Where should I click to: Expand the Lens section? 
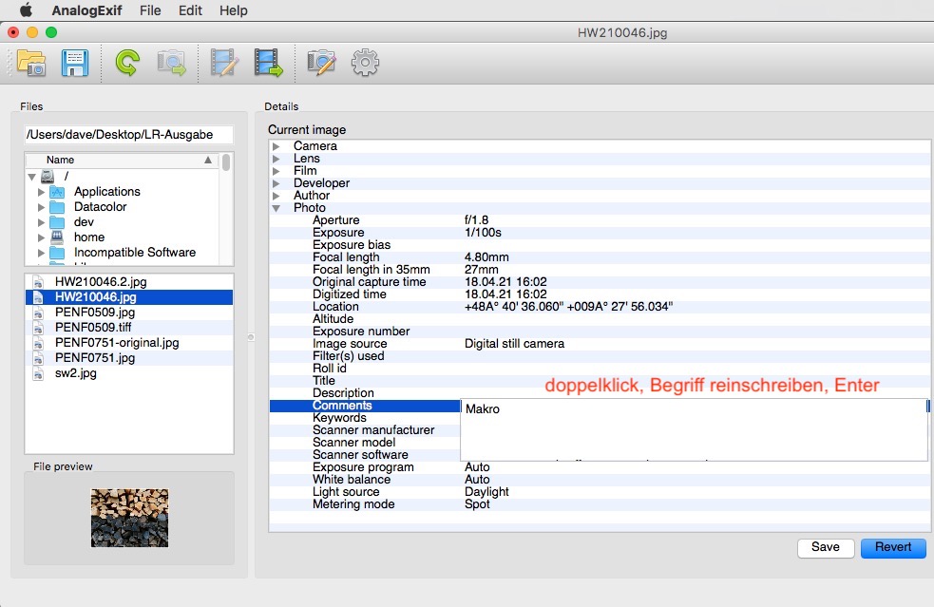pos(276,159)
